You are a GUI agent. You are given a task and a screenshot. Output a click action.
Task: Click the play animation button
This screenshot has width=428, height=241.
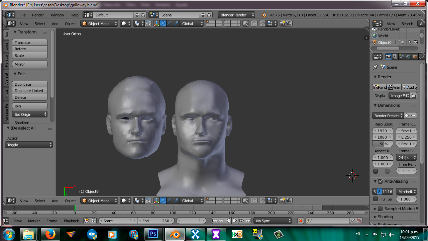(x=235, y=221)
